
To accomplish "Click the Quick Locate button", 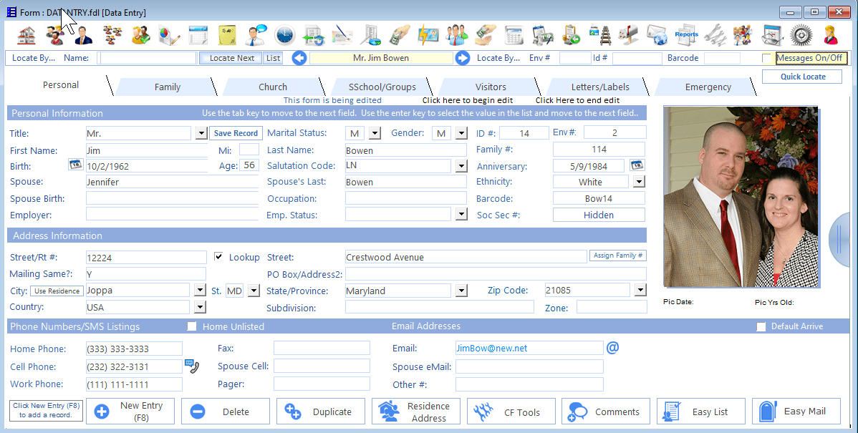I will 803,77.
